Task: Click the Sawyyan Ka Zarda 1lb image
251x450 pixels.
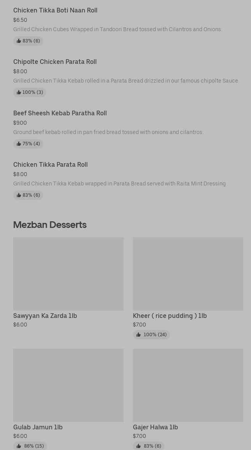Action: [68, 274]
